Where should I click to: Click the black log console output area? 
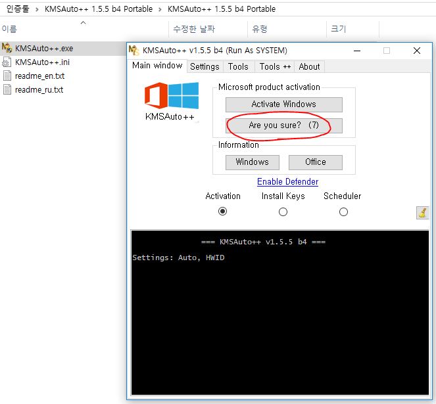click(x=279, y=313)
